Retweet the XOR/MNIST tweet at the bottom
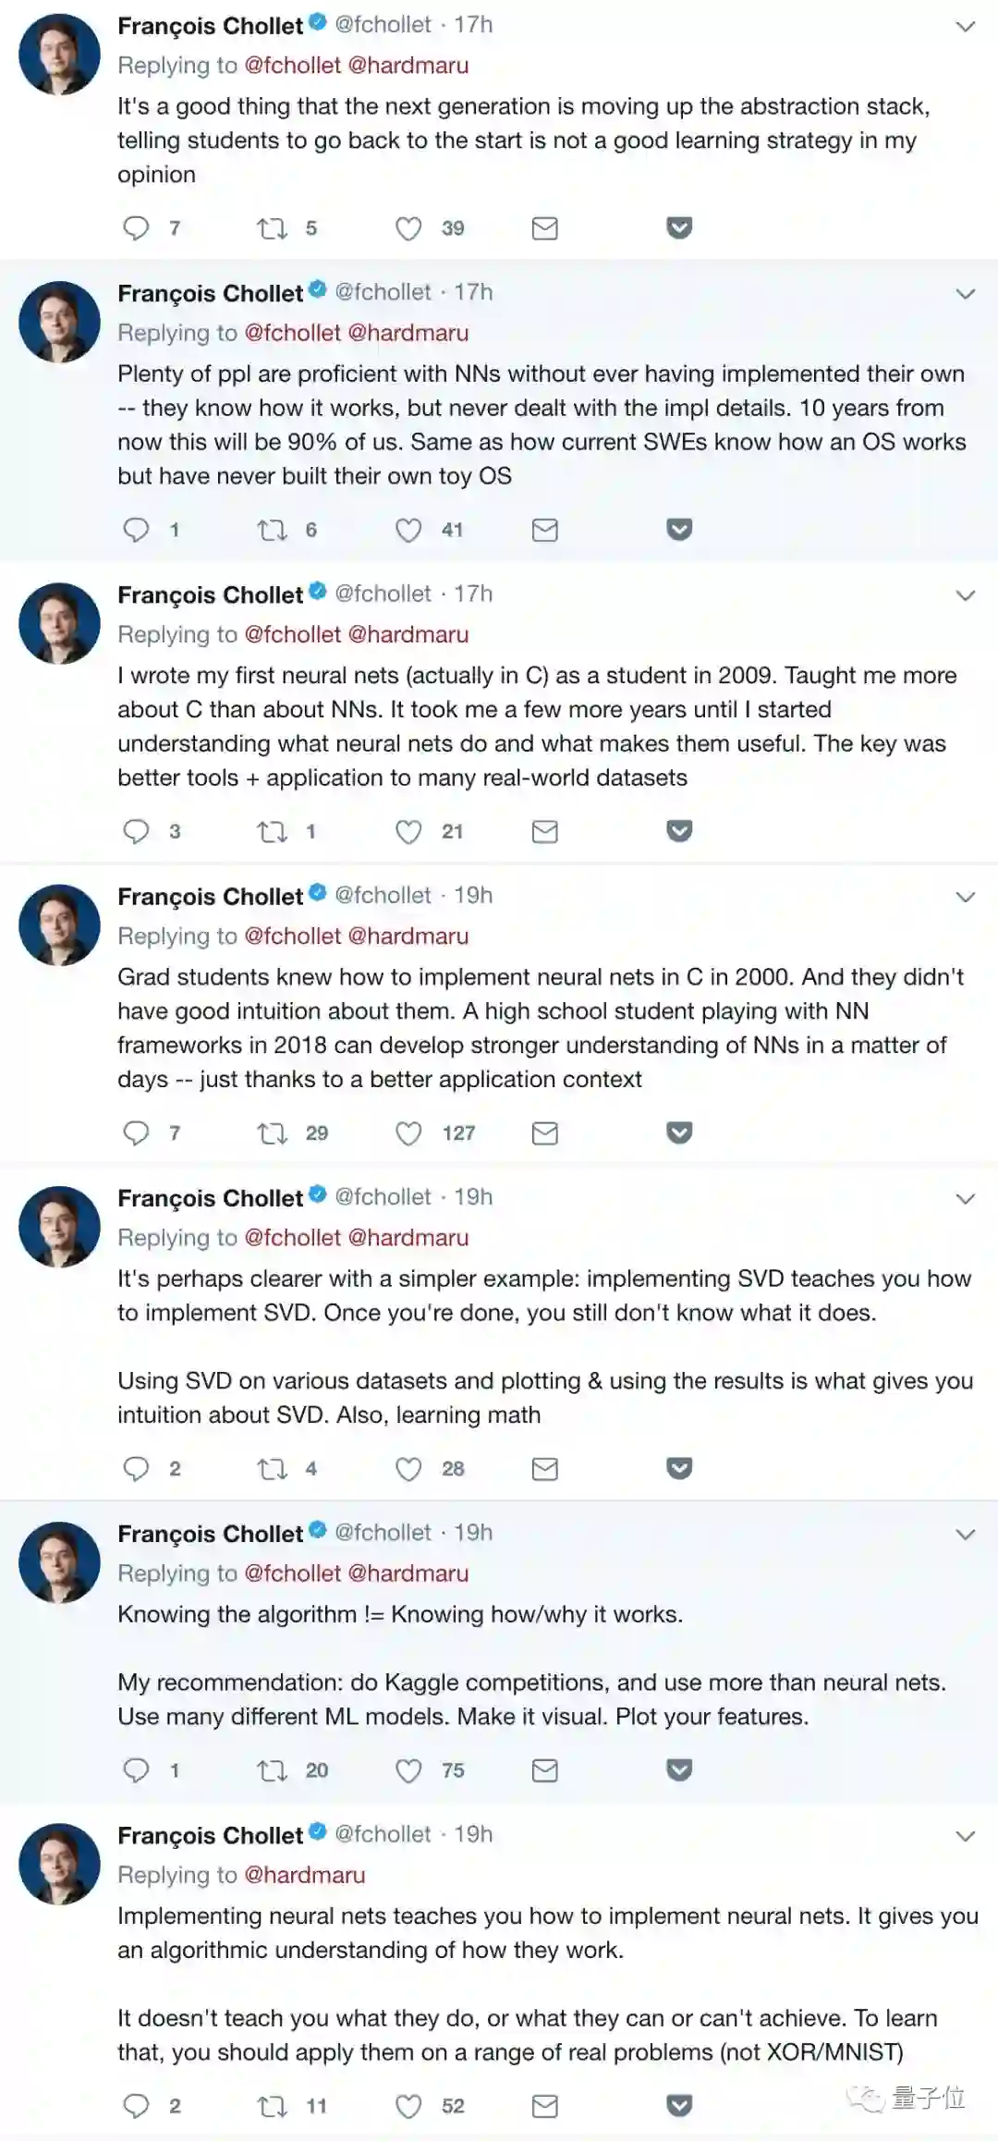This screenshot has height=2142, width=998. 272,2106
